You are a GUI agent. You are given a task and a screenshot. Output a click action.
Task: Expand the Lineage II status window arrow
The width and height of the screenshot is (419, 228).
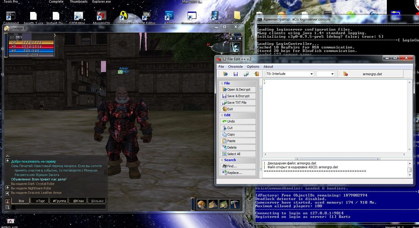55,35
